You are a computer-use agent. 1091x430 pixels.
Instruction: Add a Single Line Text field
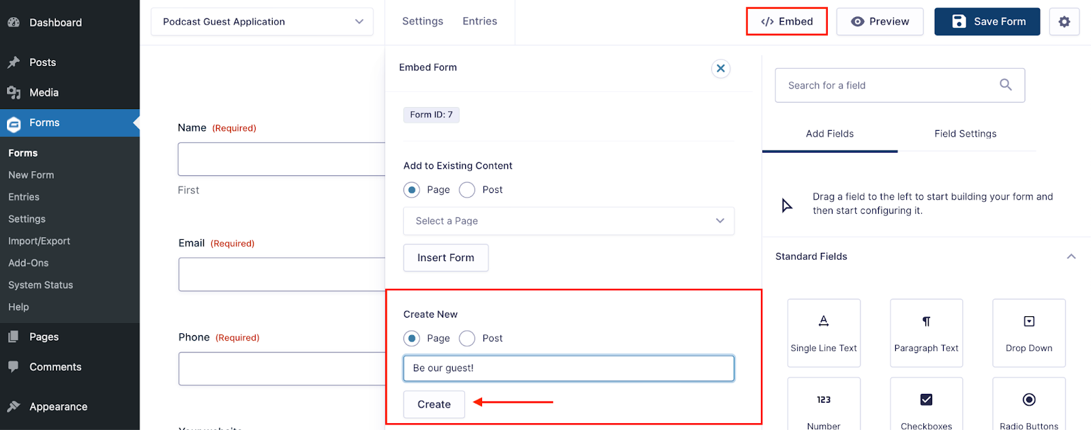pos(824,333)
